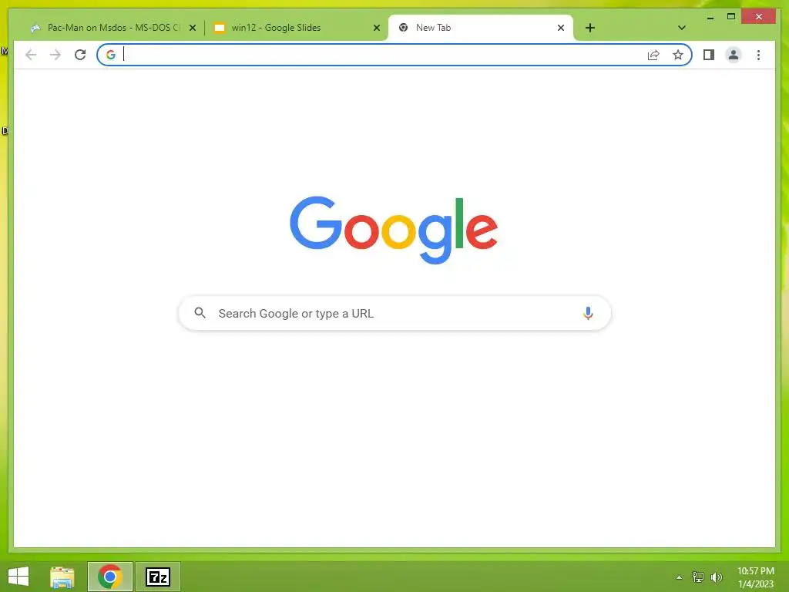The image size is (789, 592).
Task: Select the New Tab tab
Action: (x=481, y=28)
